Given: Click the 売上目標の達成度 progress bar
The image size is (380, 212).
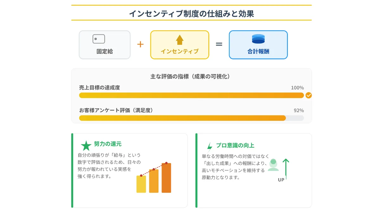Looking at the screenshot, I should click(191, 95).
